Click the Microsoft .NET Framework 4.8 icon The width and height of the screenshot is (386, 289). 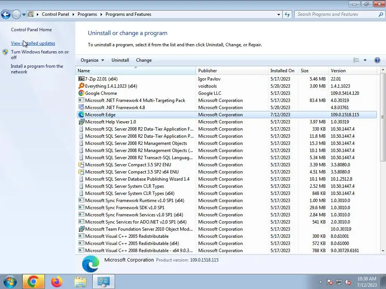[x=81, y=107]
